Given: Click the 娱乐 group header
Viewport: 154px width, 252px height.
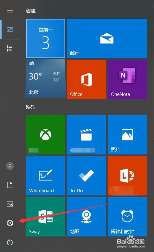Looking at the screenshot, I should coord(31,107).
